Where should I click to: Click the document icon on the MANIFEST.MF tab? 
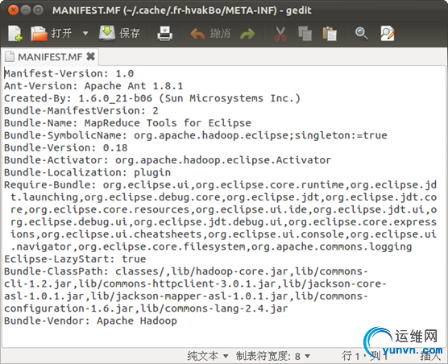pyautogui.click(x=10, y=56)
